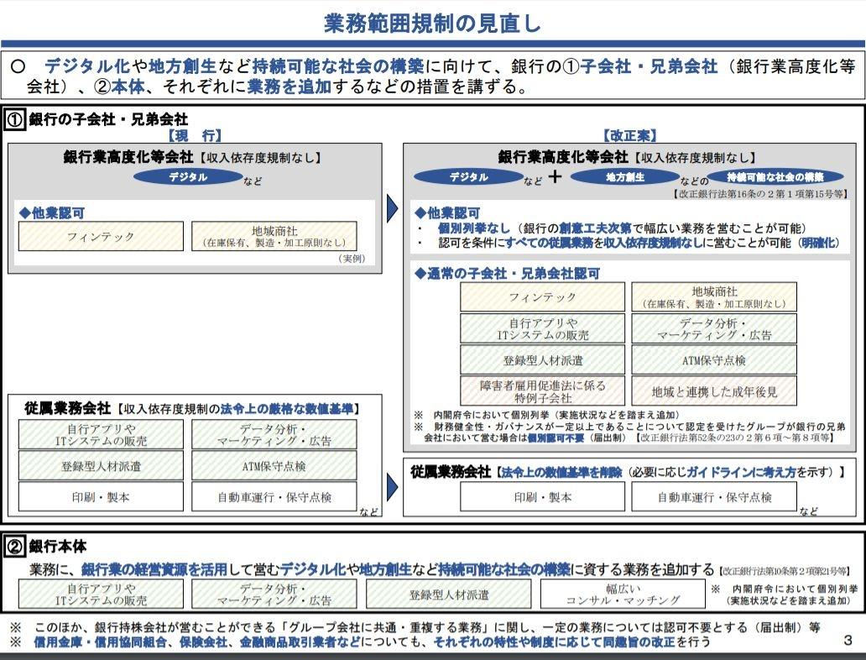The image size is (866, 660).
Task: Click "自行アプリやITシステムの販売" box under 銀行本体
Action: click(101, 594)
